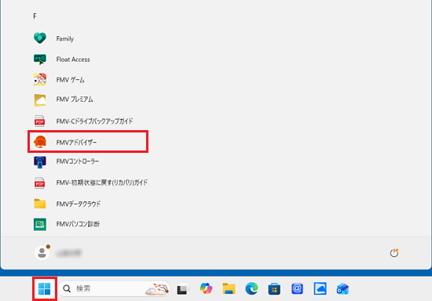This screenshot has height=301, width=432.
Task: Open the cloud photo app on taskbar
Action: point(320,288)
